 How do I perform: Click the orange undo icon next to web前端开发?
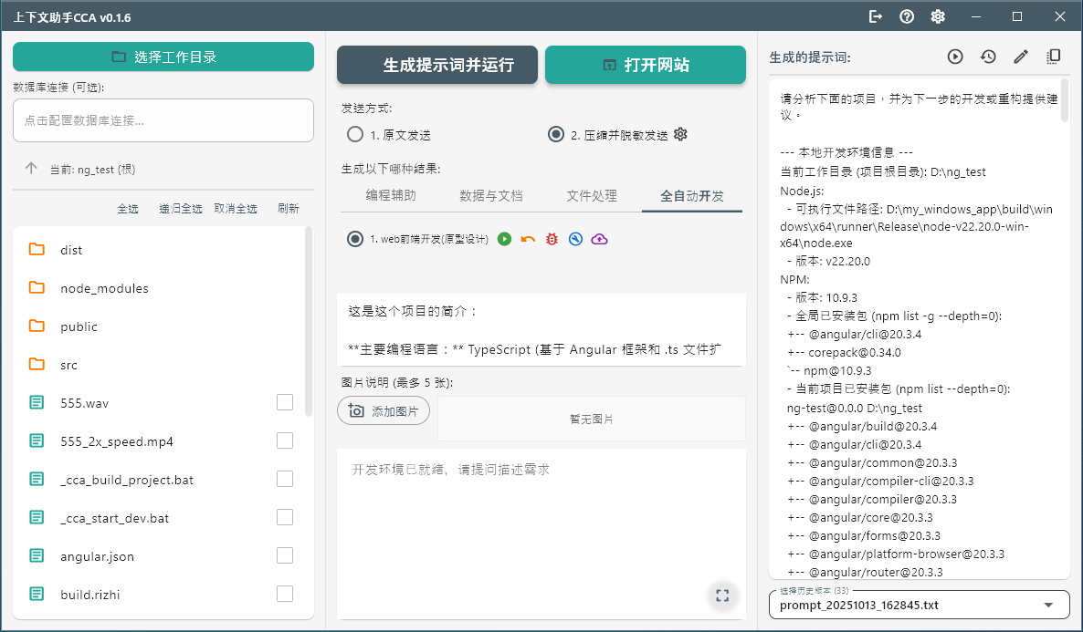[x=527, y=240]
